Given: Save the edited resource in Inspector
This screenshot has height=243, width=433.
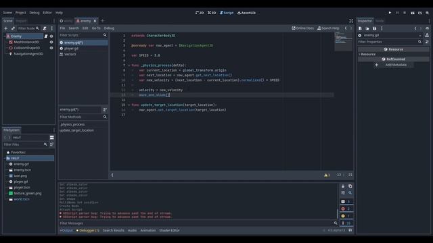Looking at the screenshot, I should (x=374, y=28).
